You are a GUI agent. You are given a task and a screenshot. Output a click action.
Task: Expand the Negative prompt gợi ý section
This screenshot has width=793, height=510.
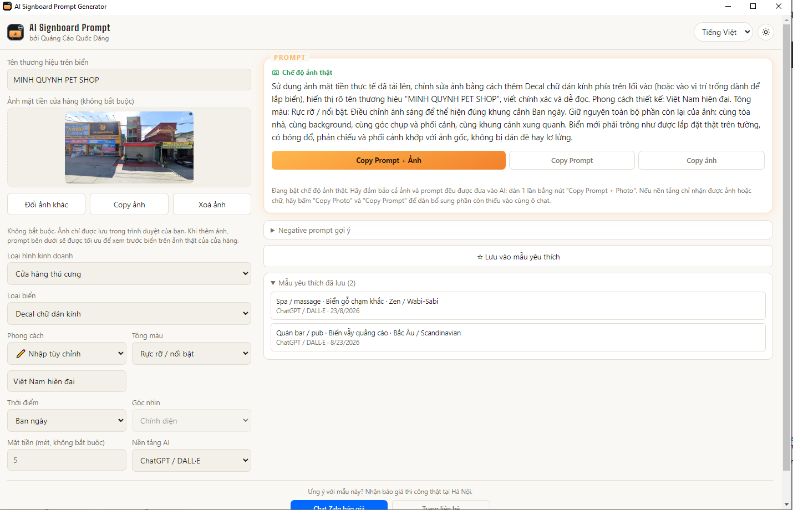point(518,230)
